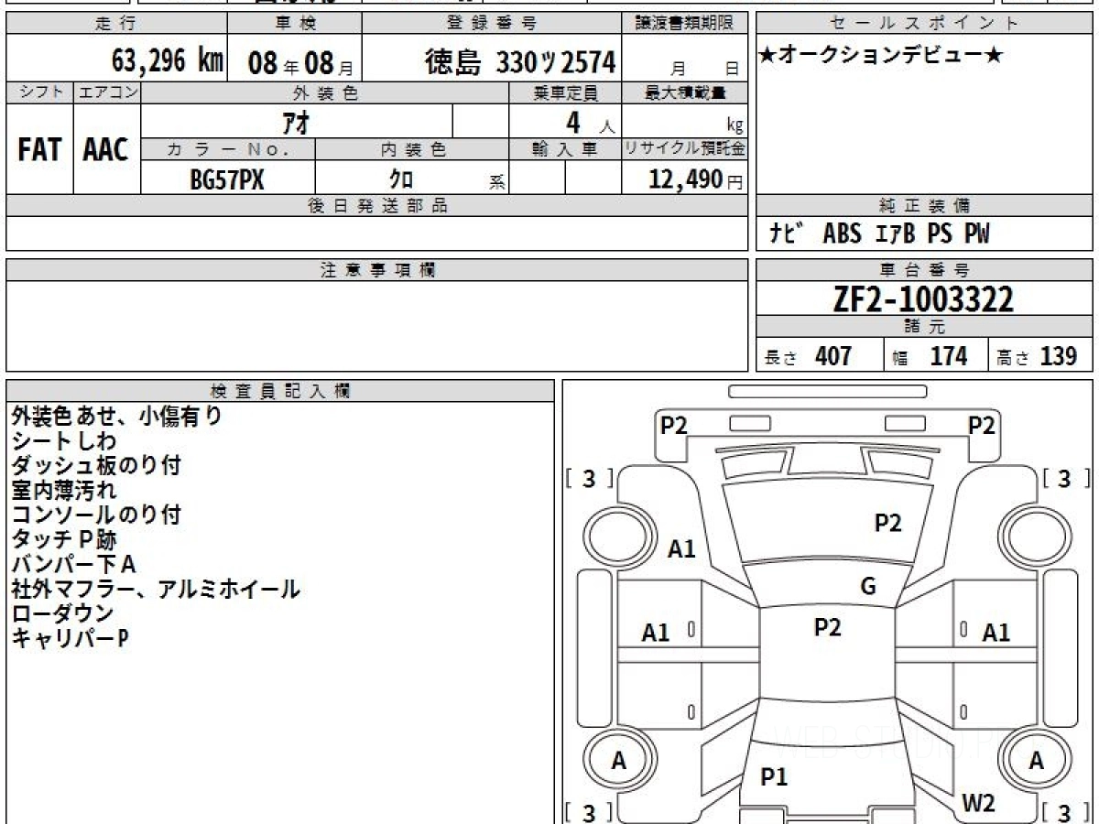
Task: Select the FAT shift value
Action: [x=39, y=150]
